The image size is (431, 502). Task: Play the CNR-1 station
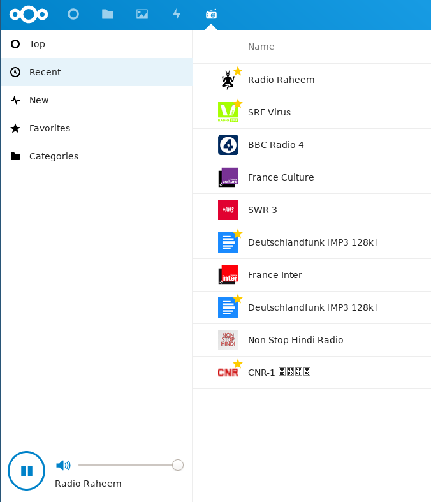279,373
